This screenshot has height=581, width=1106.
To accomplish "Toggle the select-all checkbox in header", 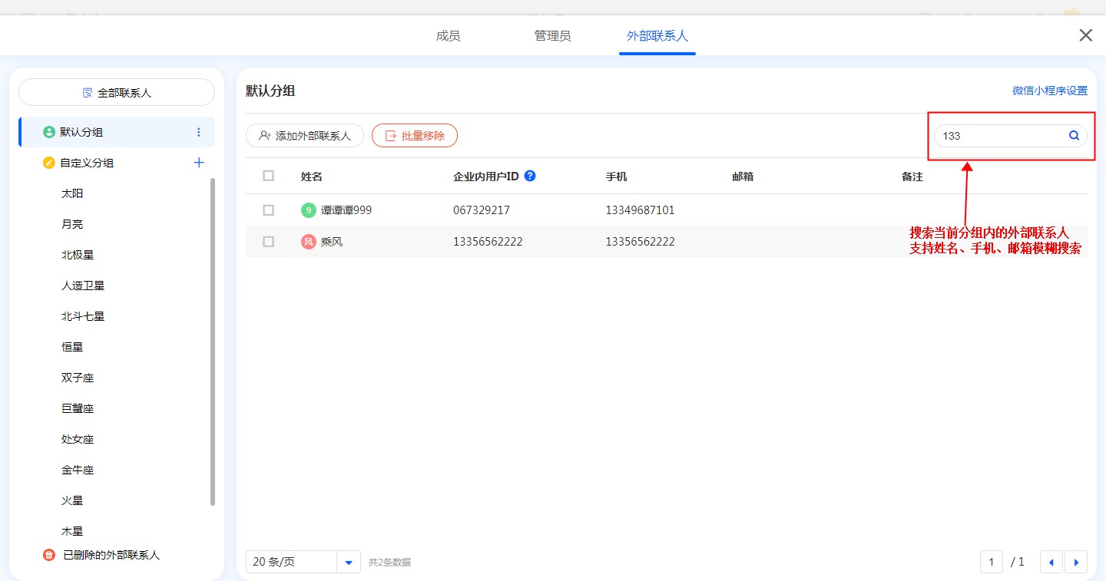I will [268, 176].
